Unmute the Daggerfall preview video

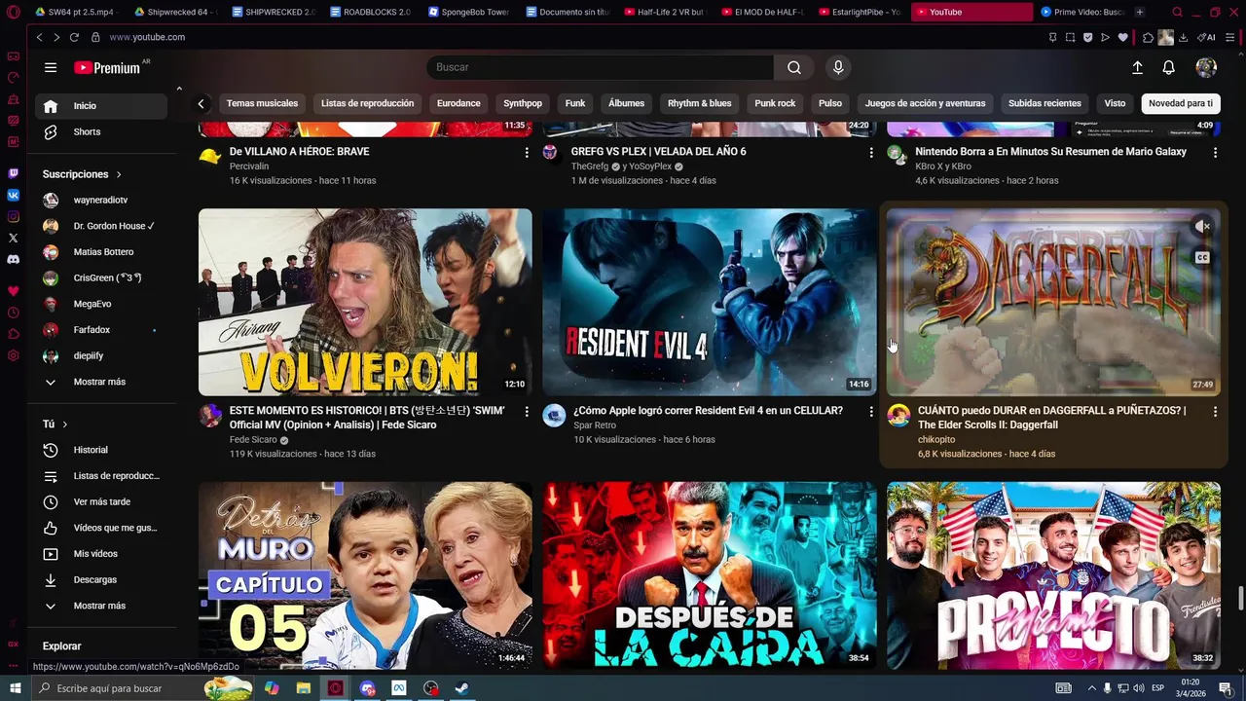[1202, 226]
